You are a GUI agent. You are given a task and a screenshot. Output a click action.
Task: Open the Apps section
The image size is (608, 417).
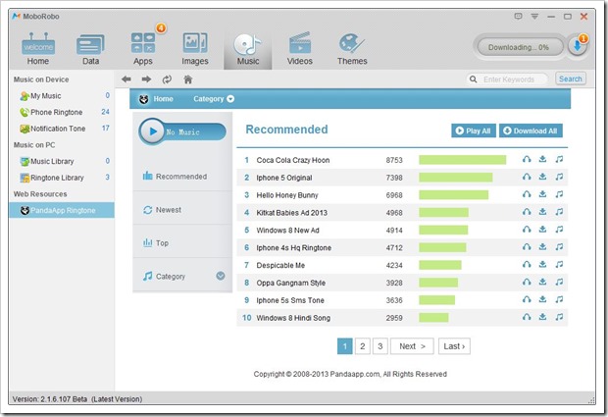click(143, 50)
